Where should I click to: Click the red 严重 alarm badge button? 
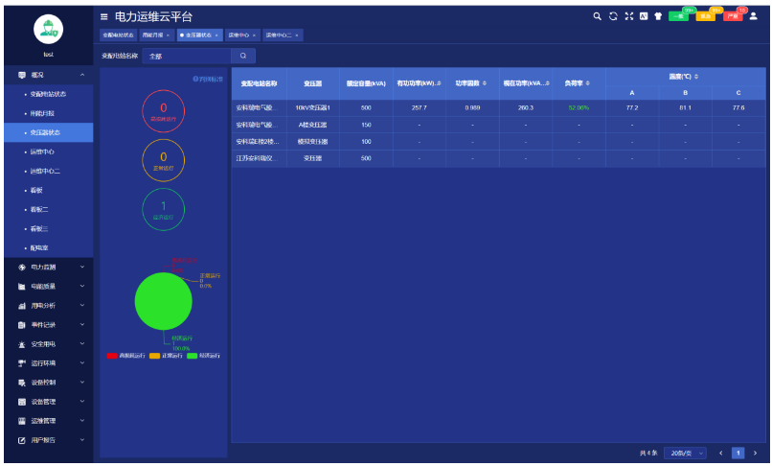click(733, 16)
